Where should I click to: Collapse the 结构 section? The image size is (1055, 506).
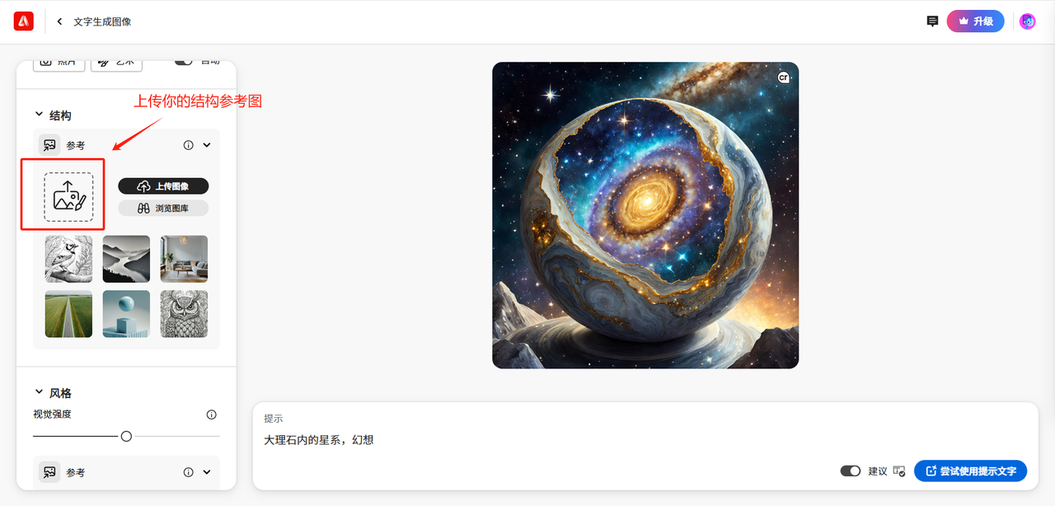click(39, 115)
